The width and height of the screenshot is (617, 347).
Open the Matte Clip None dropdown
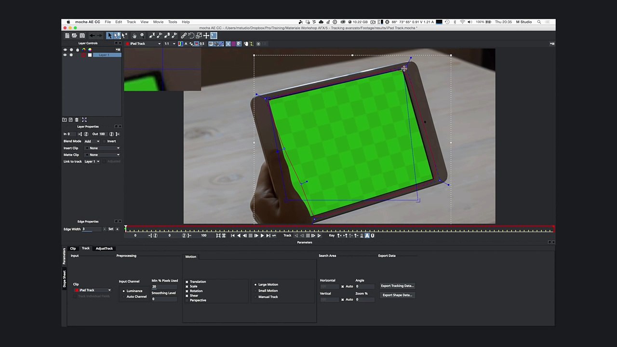click(x=103, y=155)
